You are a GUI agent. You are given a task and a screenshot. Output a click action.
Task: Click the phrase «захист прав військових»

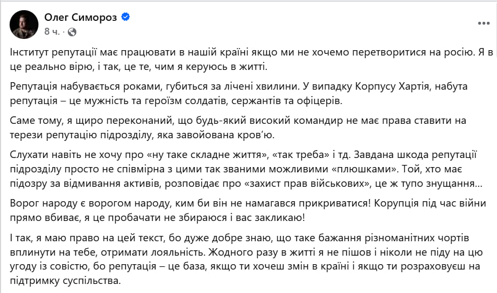[308, 184]
